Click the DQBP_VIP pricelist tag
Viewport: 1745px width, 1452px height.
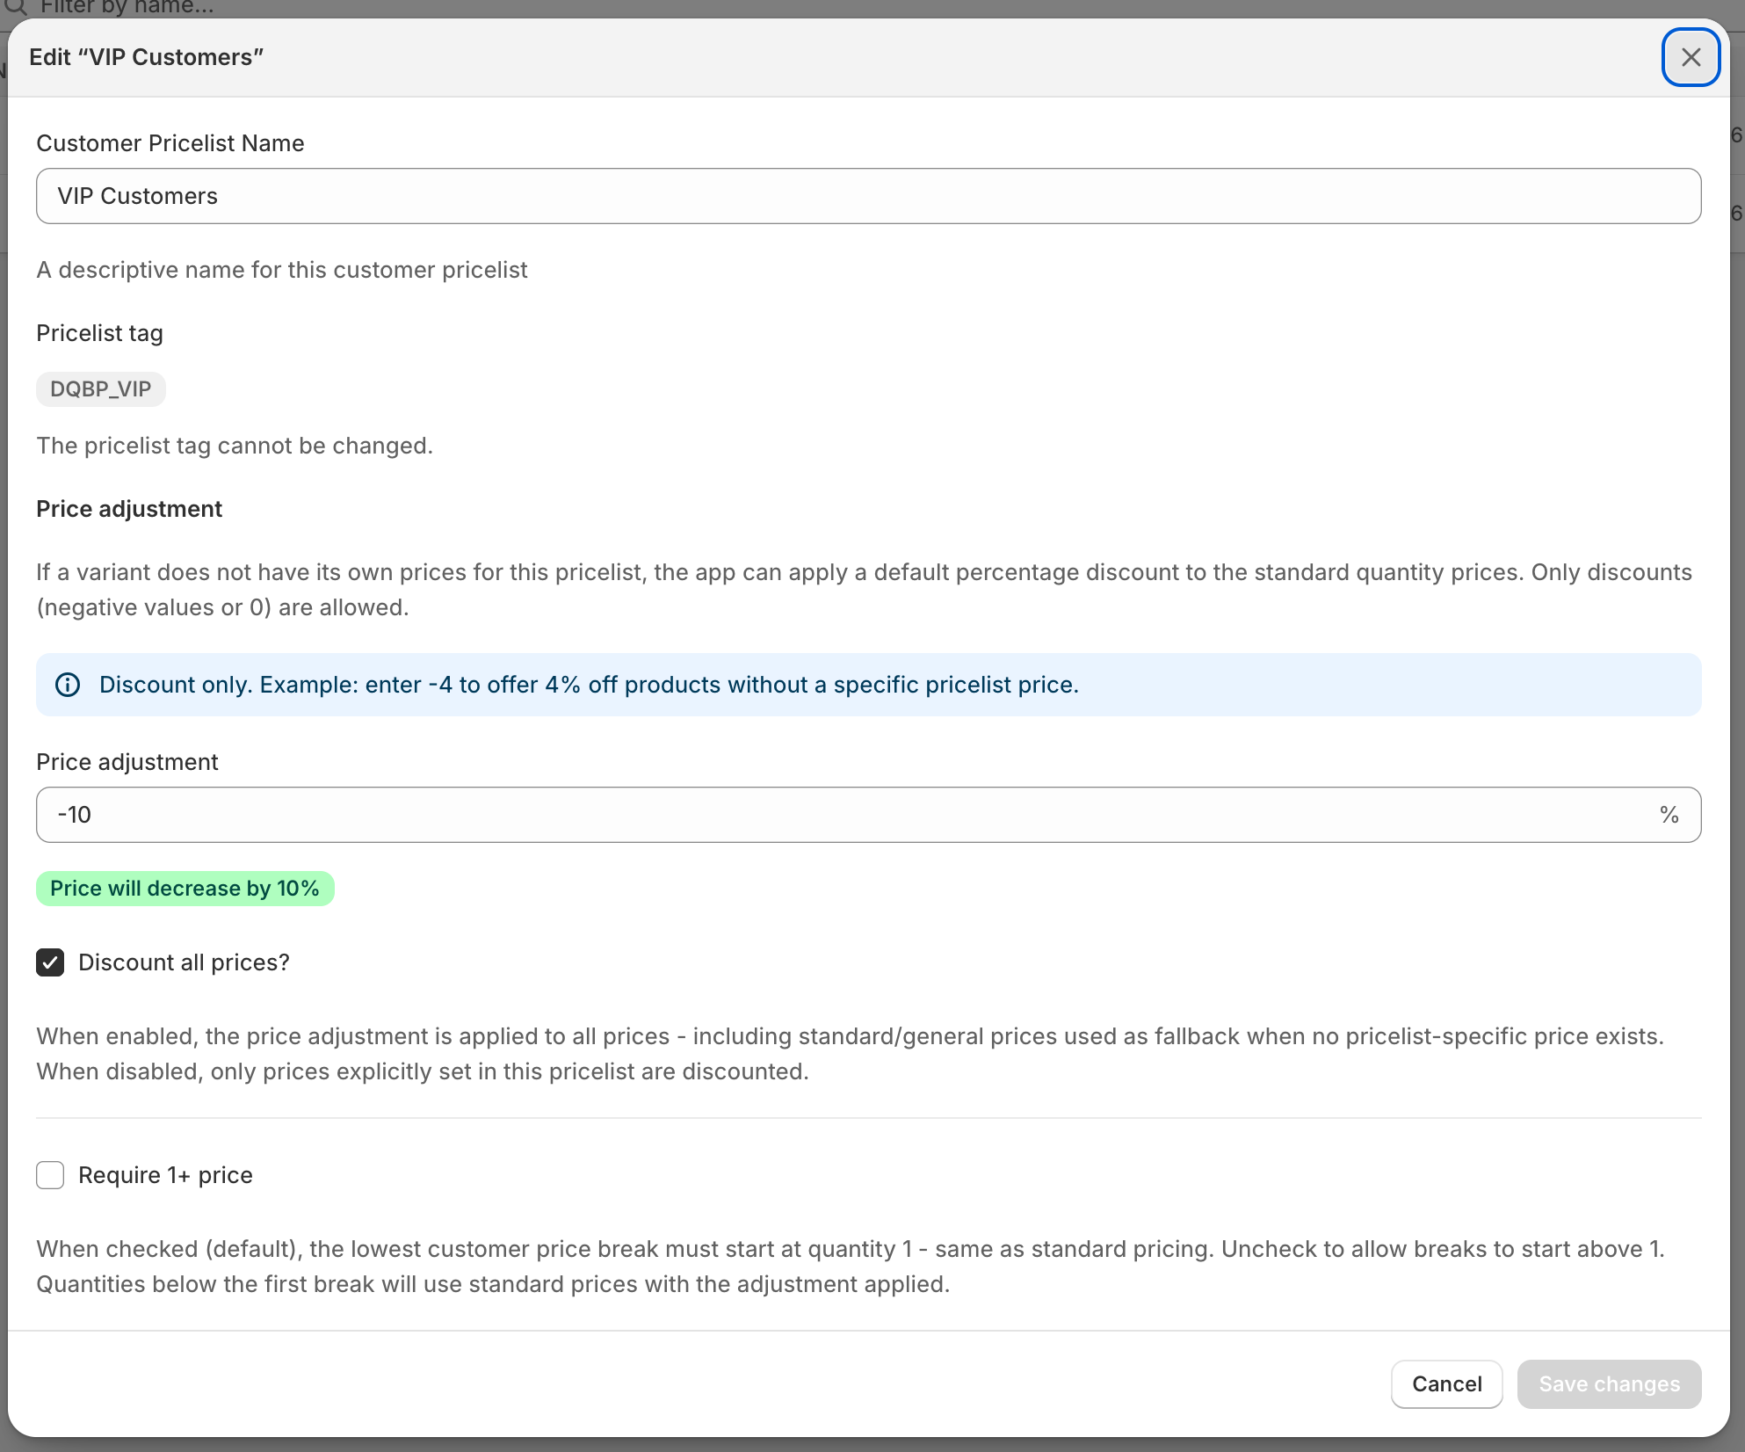[101, 389]
